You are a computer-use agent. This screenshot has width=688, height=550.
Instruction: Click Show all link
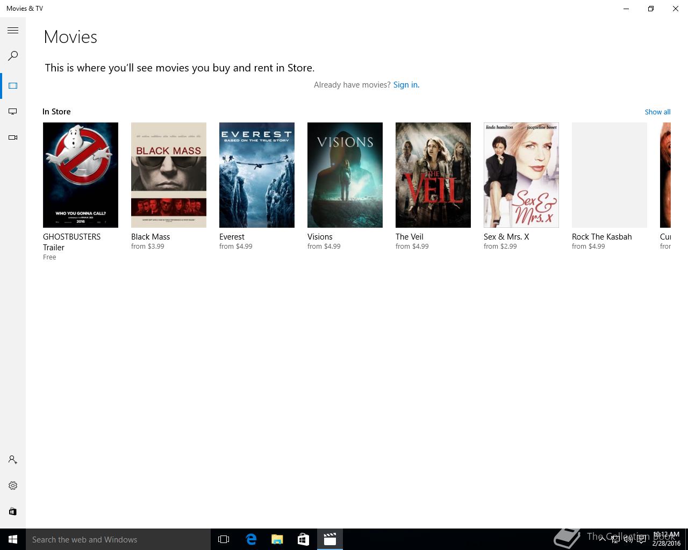tap(657, 112)
